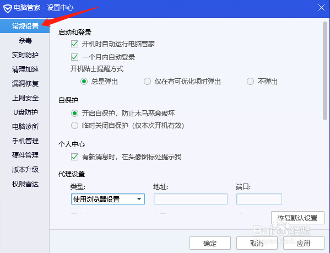This screenshot has height=253, width=330.
Task: Open the 杀毒 settings tab
Action: (25, 40)
